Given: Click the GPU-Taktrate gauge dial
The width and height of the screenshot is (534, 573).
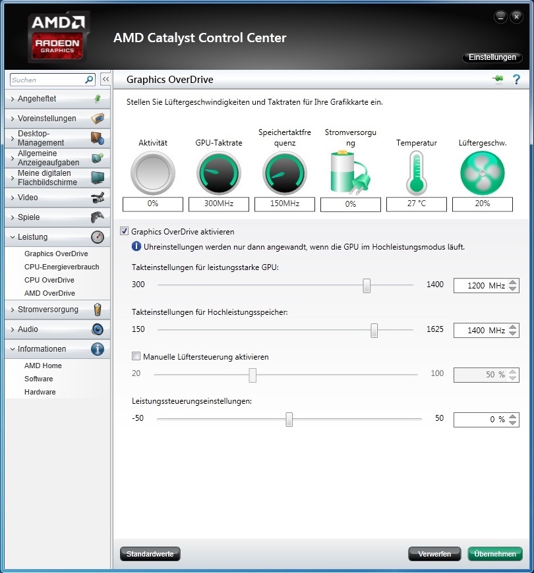Looking at the screenshot, I should tap(219, 173).
